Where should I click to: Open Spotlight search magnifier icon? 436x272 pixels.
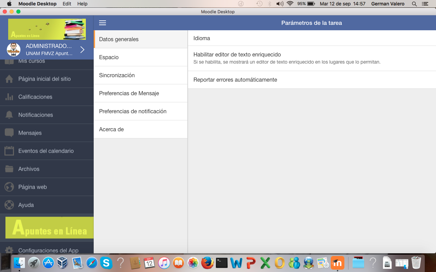click(x=414, y=4)
